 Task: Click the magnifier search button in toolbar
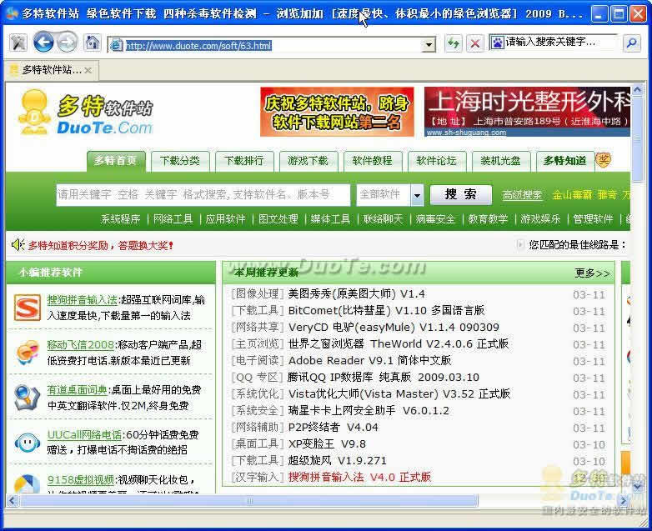coord(632,43)
